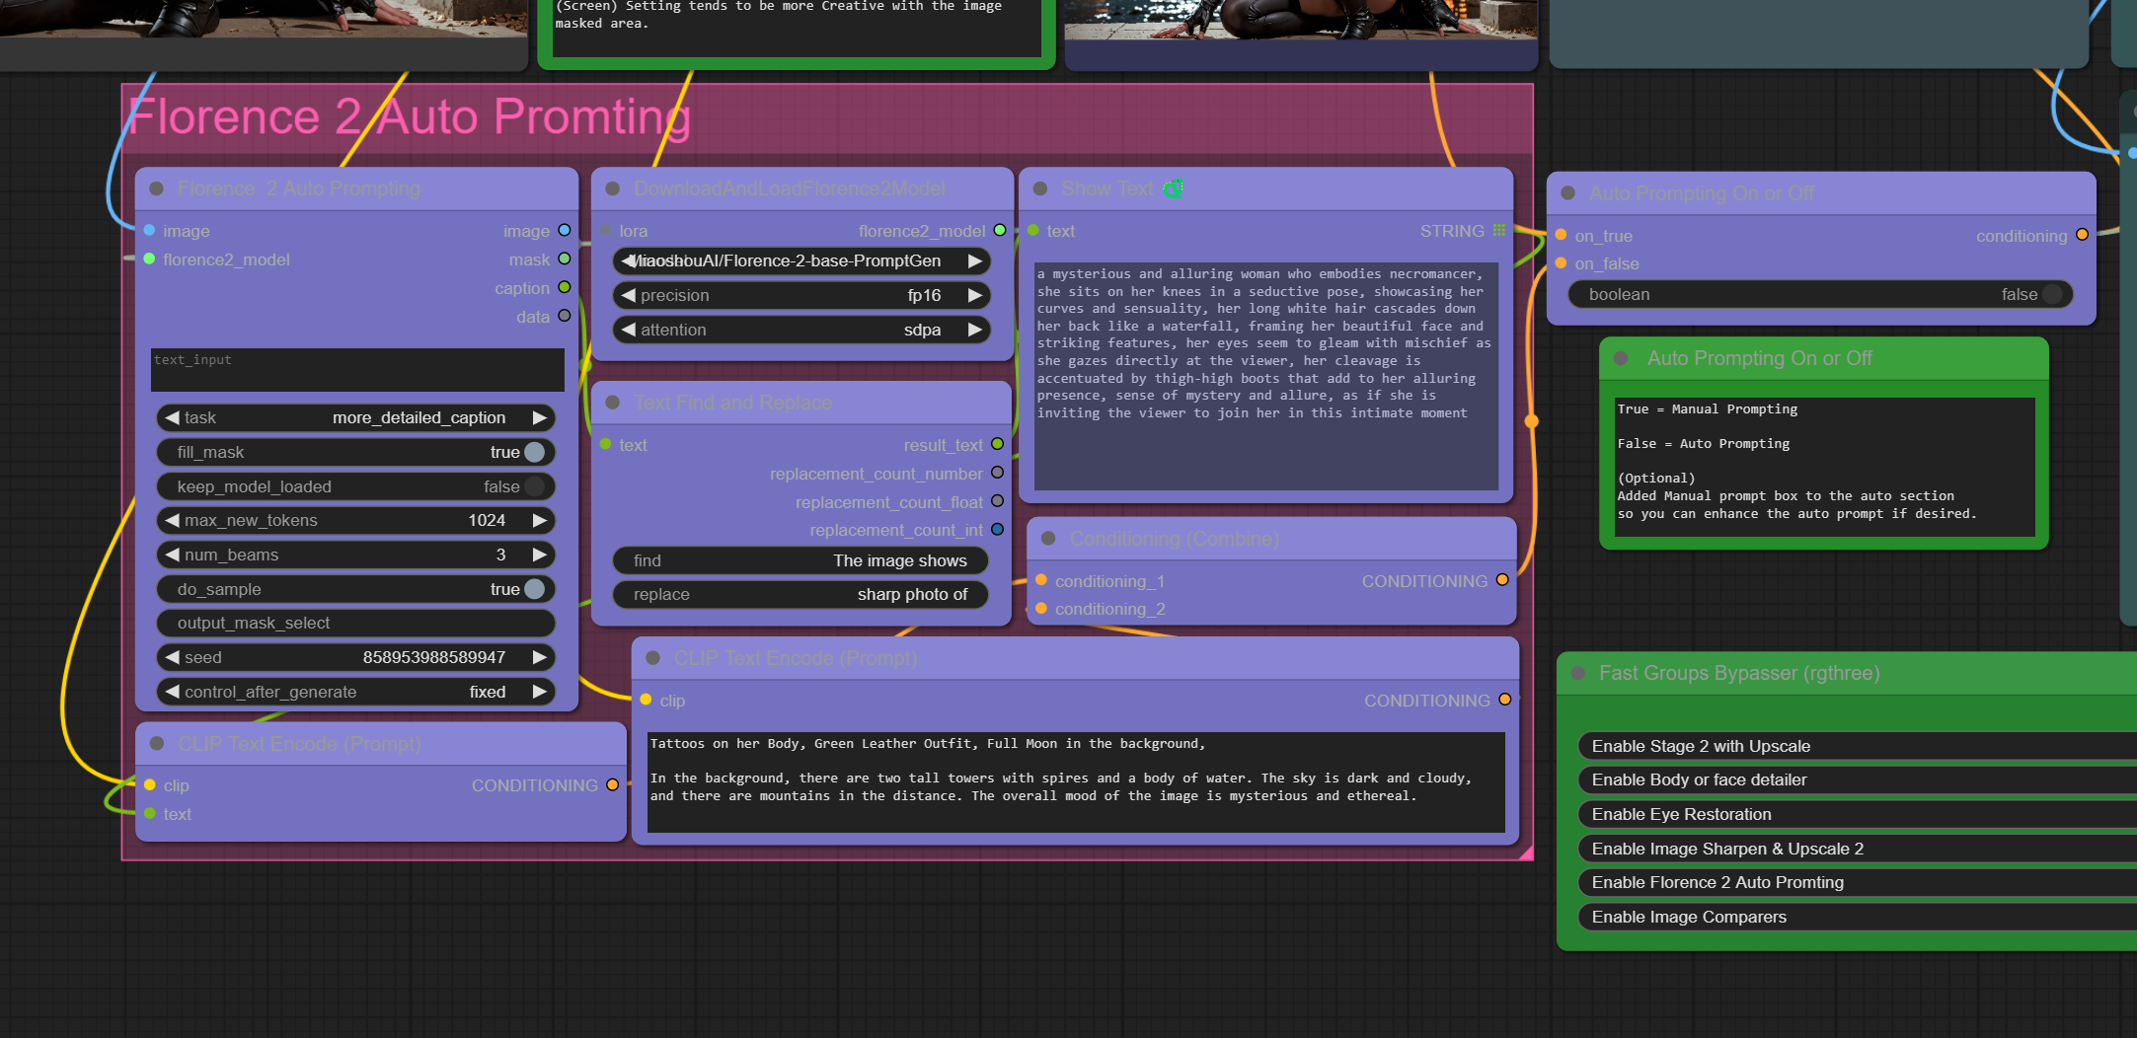
Task: Click the find field 'The image shows'
Action: 800,560
